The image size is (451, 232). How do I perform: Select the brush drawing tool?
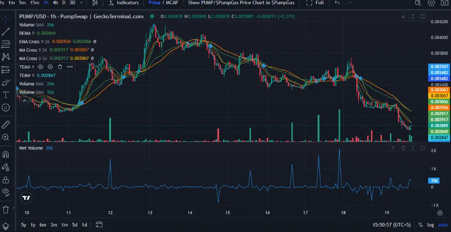pyautogui.click(x=6, y=83)
